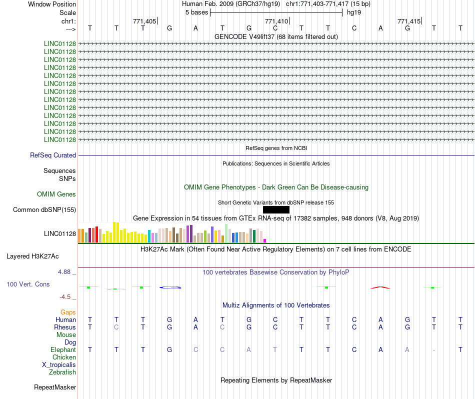Select the Dog alignment row label
475x399 pixels.
[x=70, y=342]
